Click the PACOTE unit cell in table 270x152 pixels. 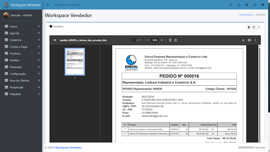174,134
